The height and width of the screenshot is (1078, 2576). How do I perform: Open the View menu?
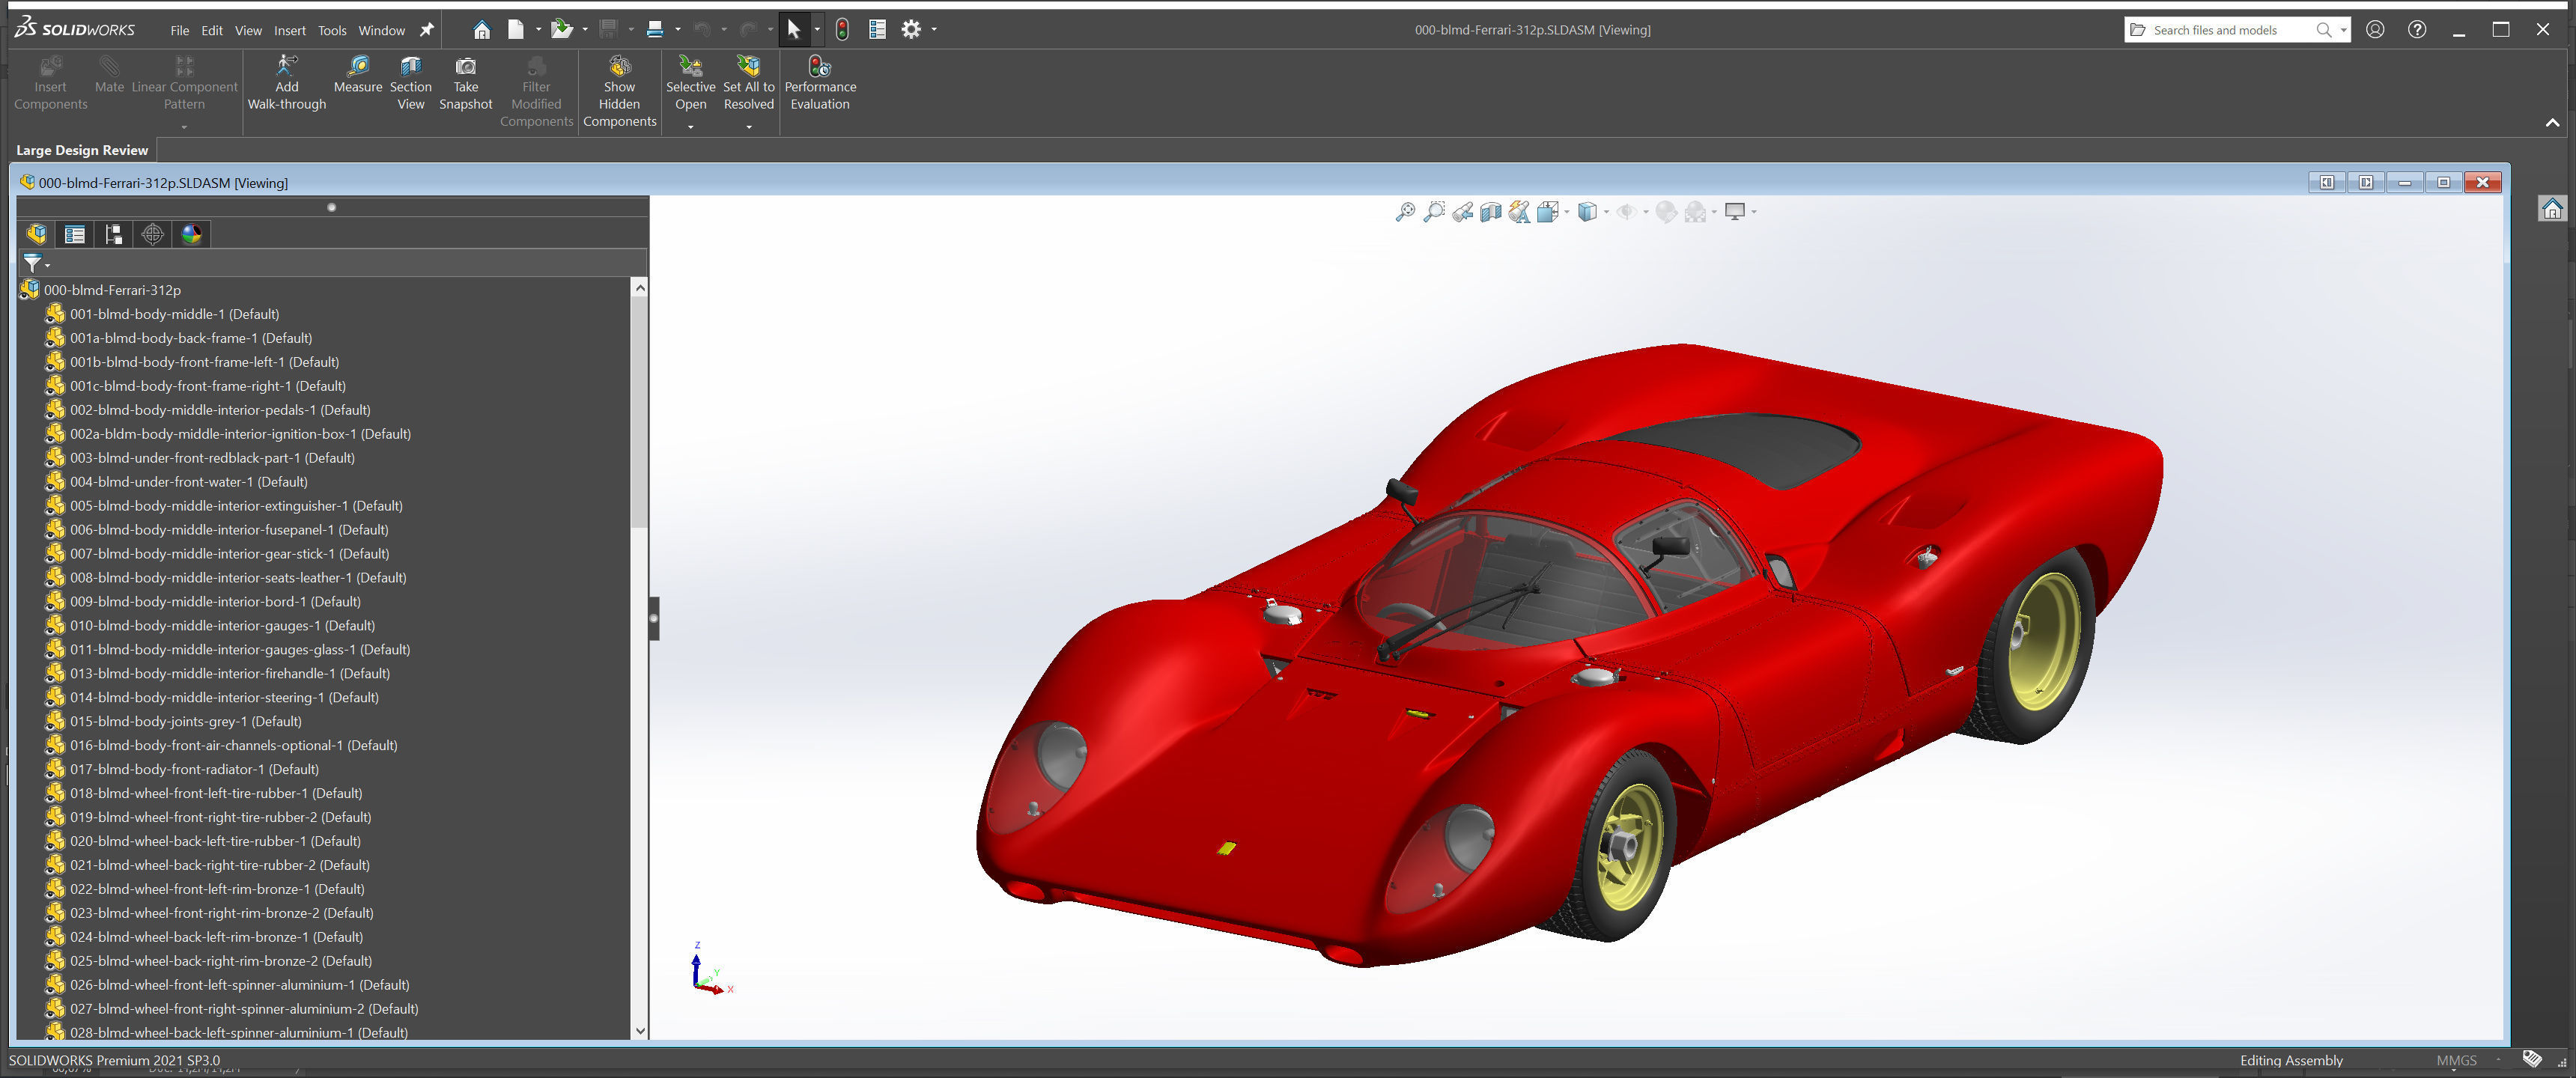(x=248, y=30)
